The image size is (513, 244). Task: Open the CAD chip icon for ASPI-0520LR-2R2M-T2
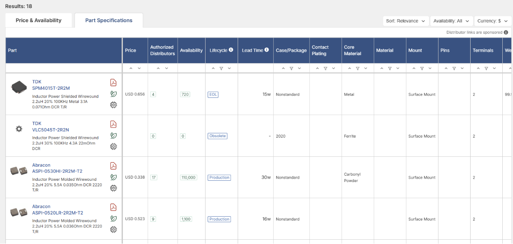(113, 229)
